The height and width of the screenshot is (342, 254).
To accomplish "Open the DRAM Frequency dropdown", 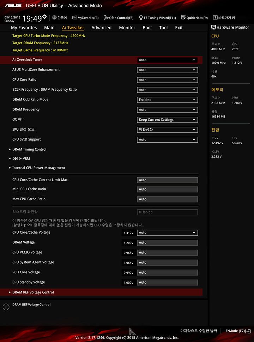I will pos(167,110).
